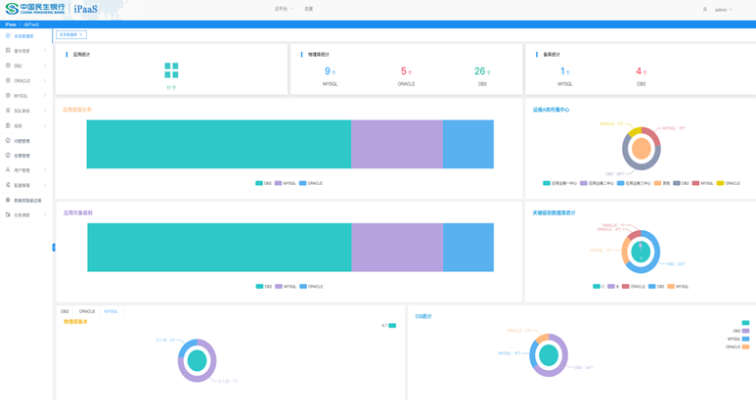Click the MYSQL database icon in sidebar
The width and height of the screenshot is (756, 417).
(x=8, y=95)
